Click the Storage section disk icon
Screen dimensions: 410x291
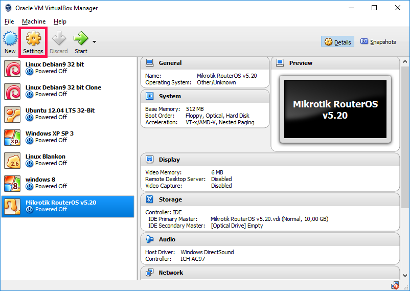[x=150, y=199]
